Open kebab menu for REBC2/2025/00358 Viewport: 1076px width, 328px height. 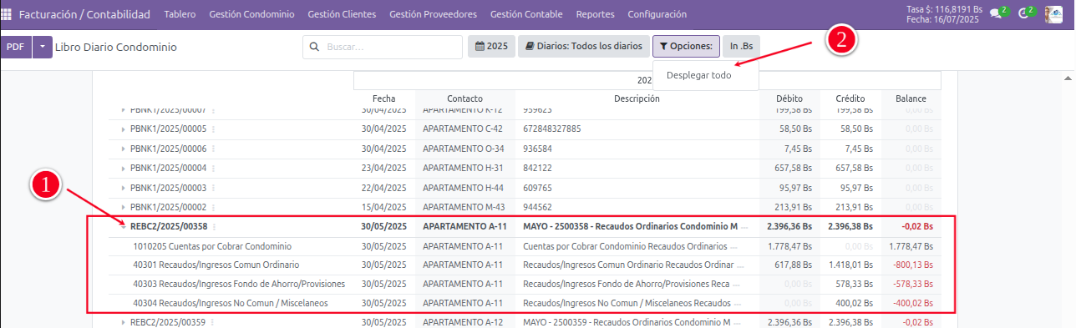pyautogui.click(x=214, y=226)
